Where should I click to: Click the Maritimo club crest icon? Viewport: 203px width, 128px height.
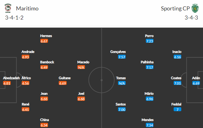point(8,8)
